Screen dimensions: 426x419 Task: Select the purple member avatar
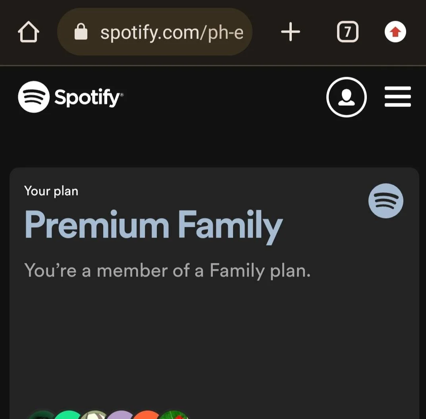coord(121,415)
